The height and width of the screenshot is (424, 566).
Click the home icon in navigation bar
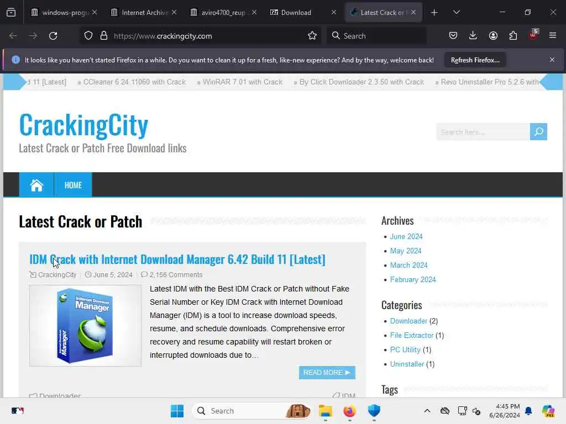[36, 185]
